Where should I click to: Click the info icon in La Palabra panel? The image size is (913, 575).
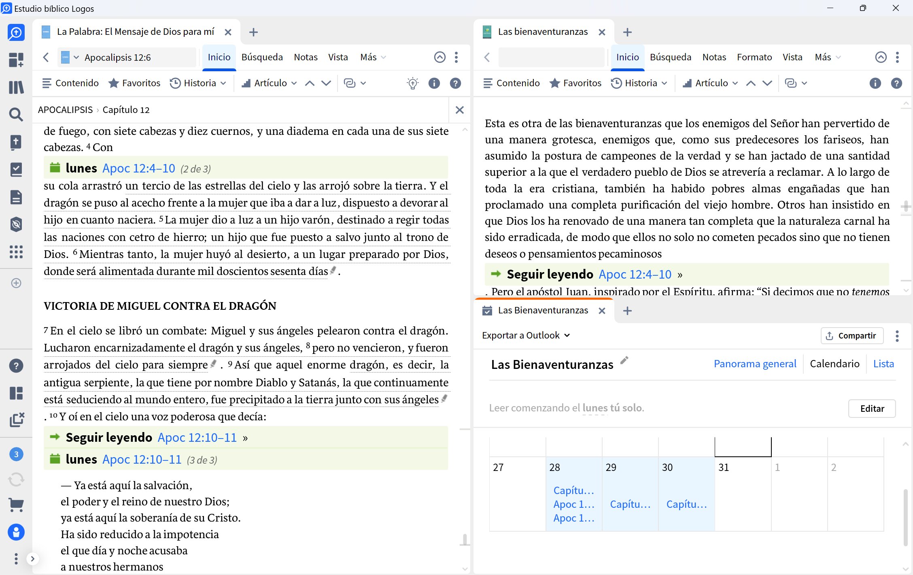click(434, 83)
